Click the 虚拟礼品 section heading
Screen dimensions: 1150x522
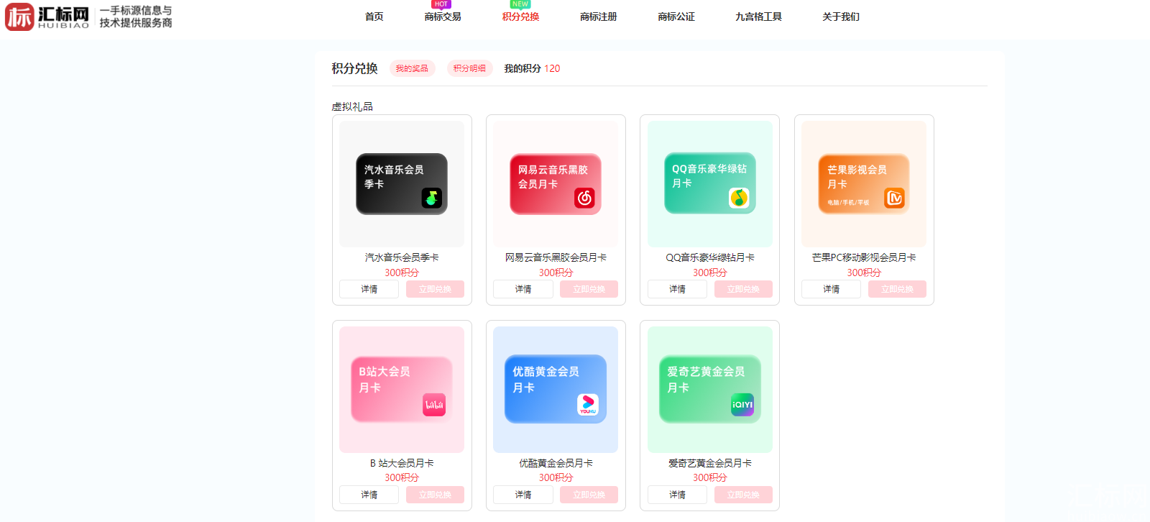352,106
